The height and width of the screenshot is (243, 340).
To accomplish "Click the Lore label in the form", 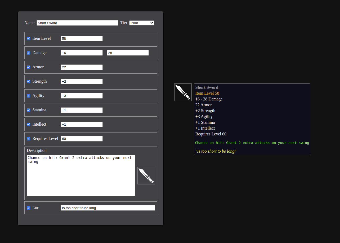I will [x=36, y=208].
